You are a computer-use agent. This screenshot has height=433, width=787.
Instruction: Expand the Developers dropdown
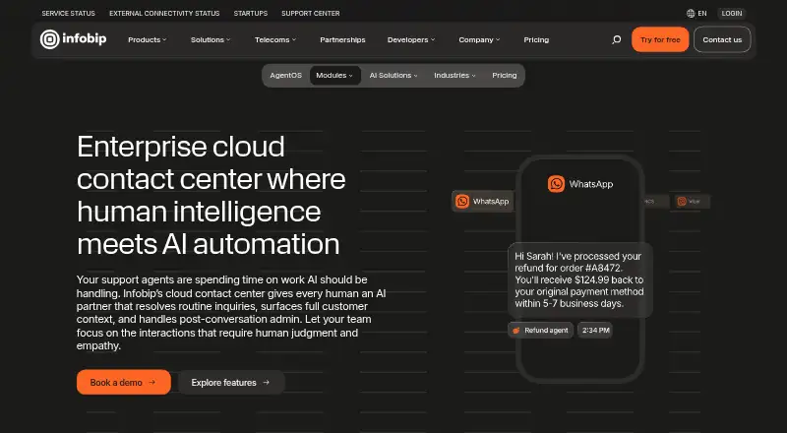tap(411, 39)
